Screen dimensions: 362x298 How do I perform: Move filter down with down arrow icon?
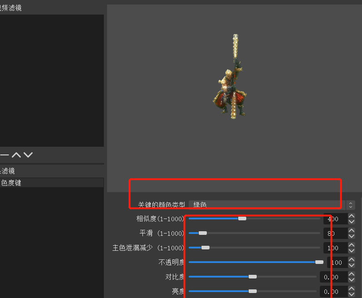click(x=28, y=155)
